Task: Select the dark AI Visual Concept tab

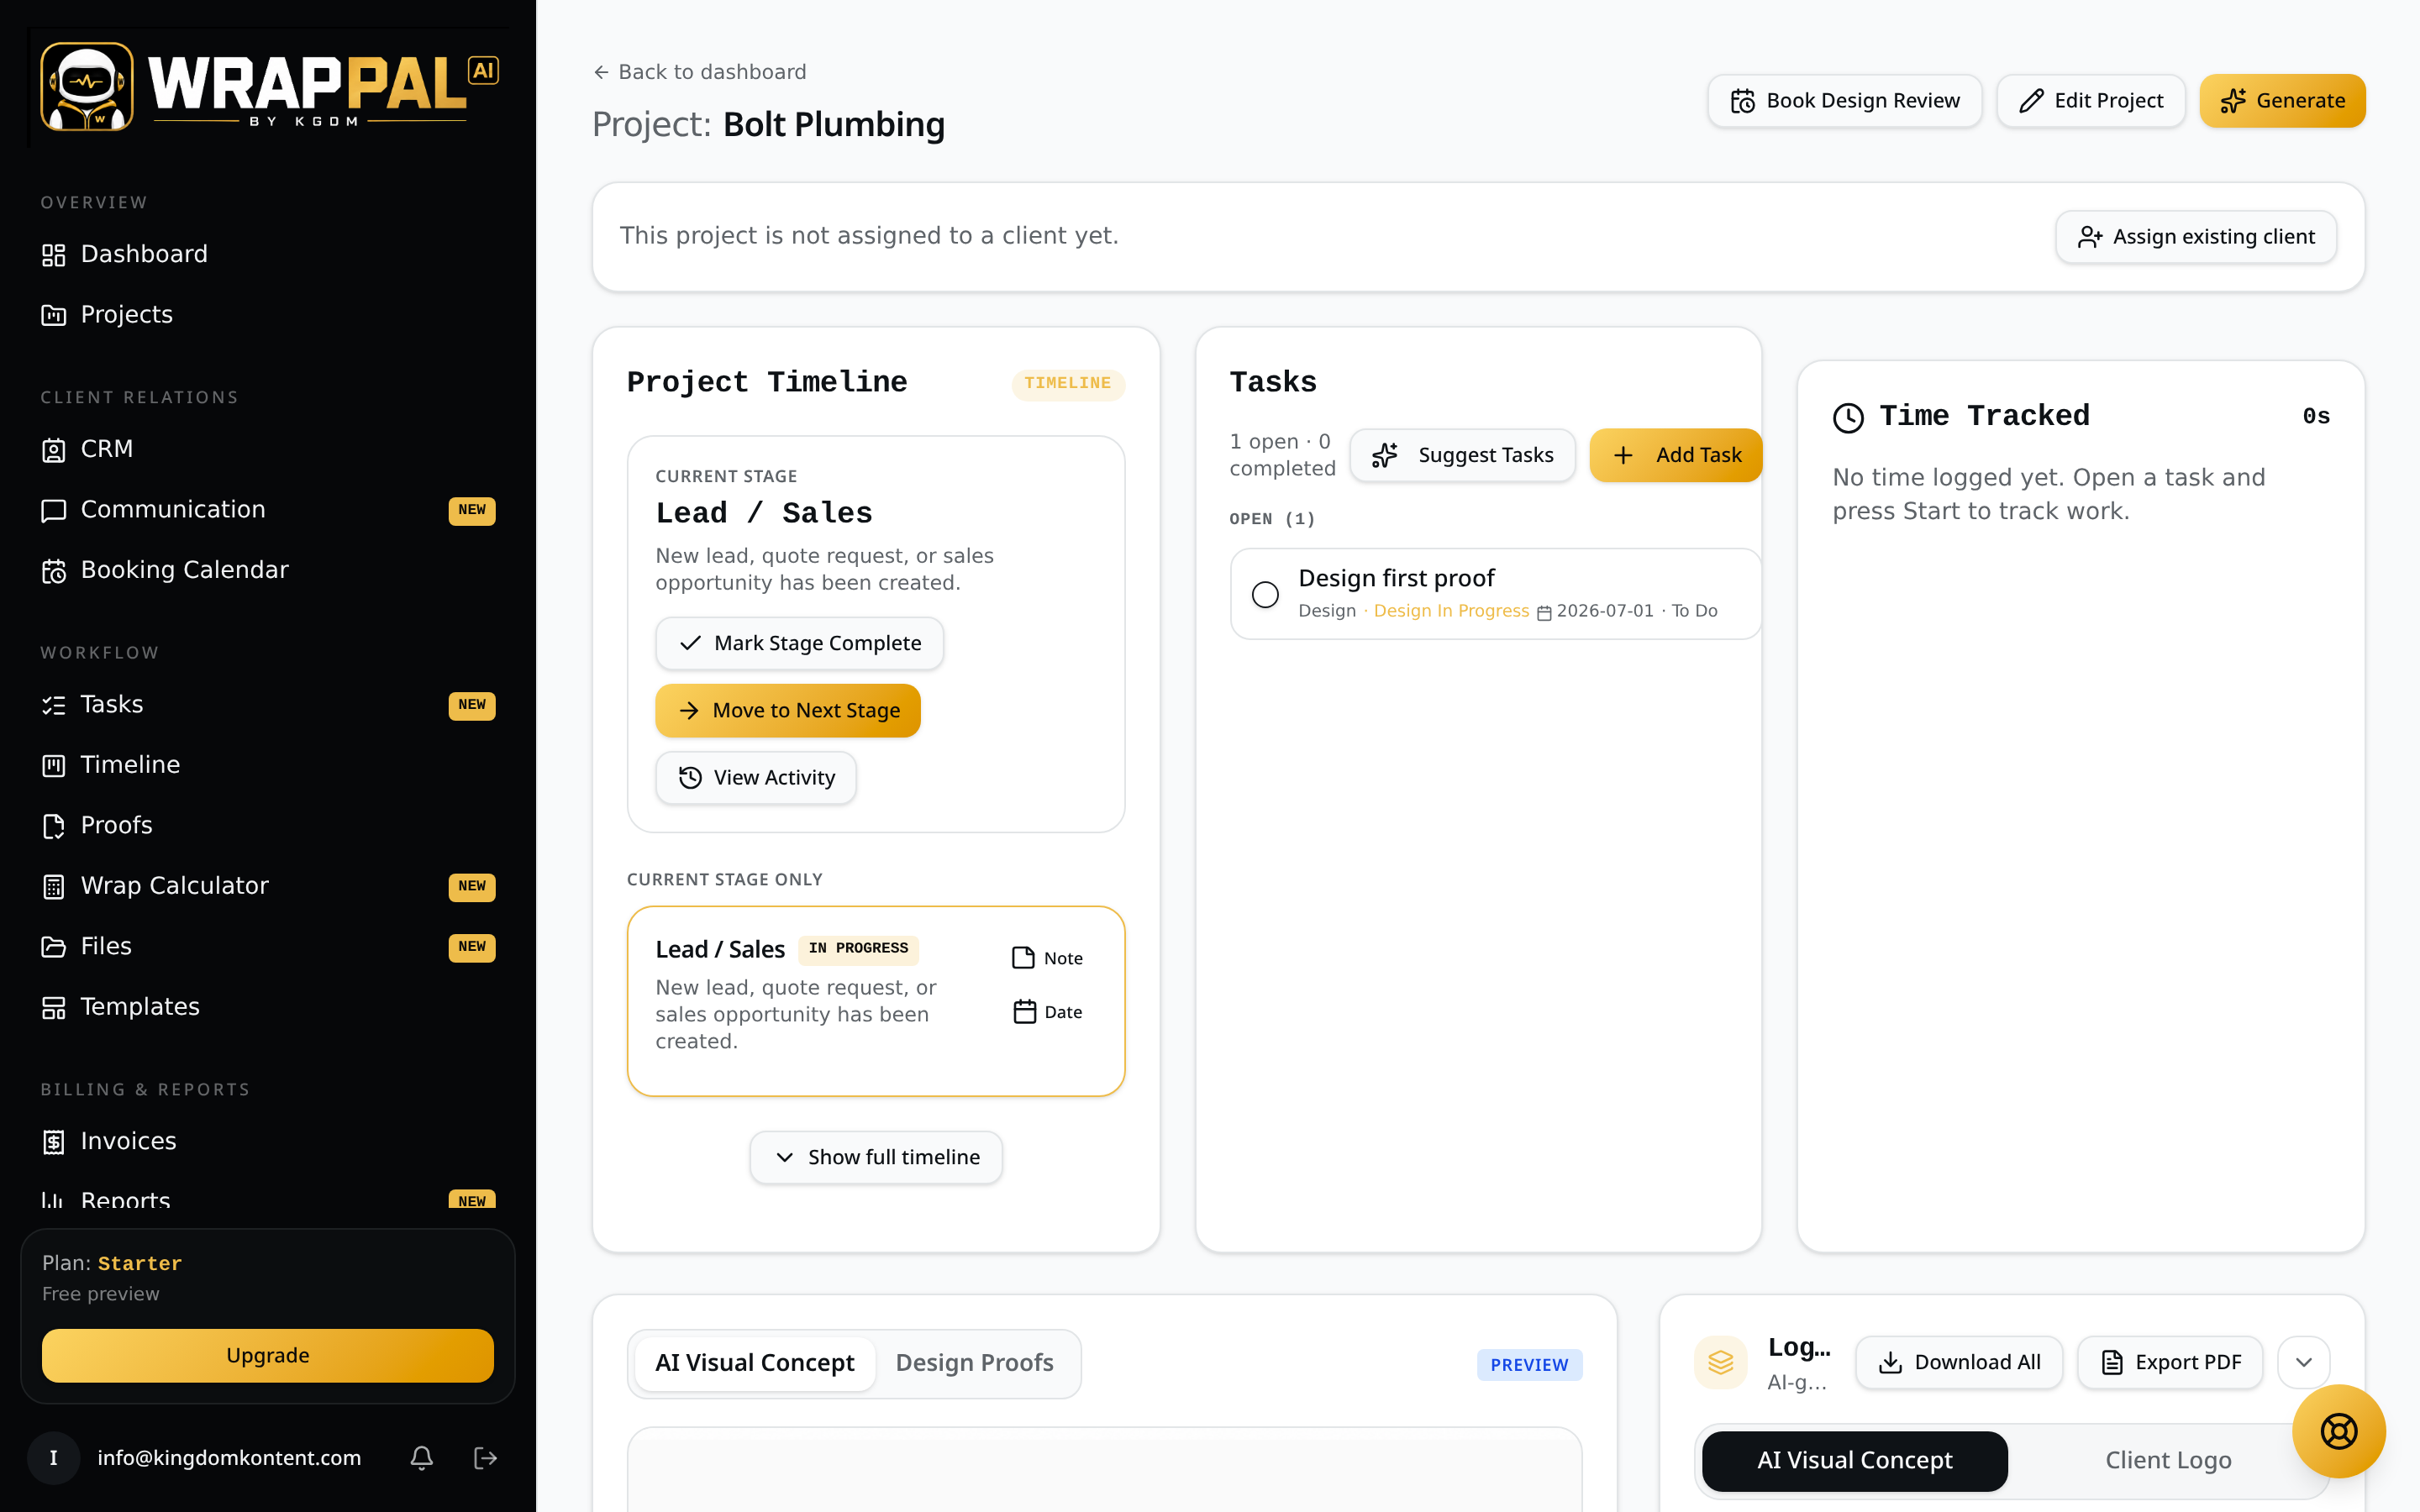Action: pos(1854,1461)
